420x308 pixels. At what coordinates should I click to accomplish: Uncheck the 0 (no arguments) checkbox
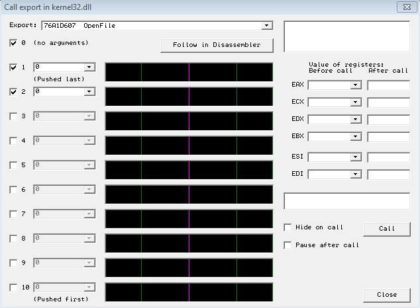pos(13,43)
